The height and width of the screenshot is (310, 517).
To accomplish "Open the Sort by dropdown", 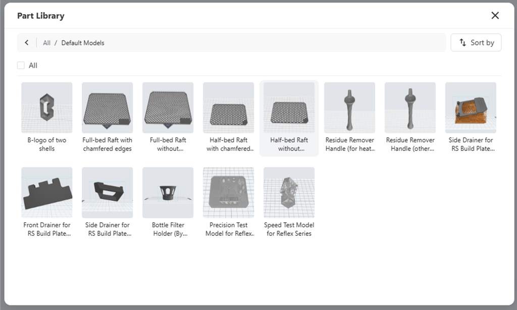I will tap(476, 43).
